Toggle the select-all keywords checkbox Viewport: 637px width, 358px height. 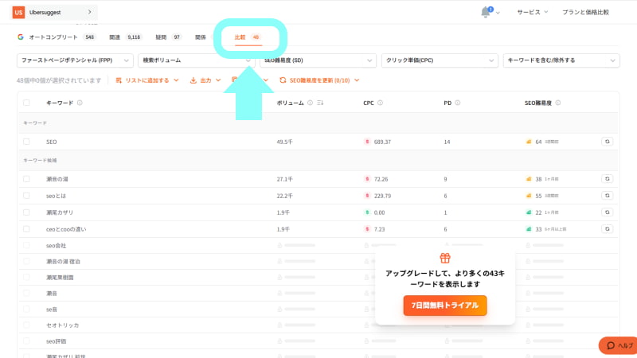[26, 103]
